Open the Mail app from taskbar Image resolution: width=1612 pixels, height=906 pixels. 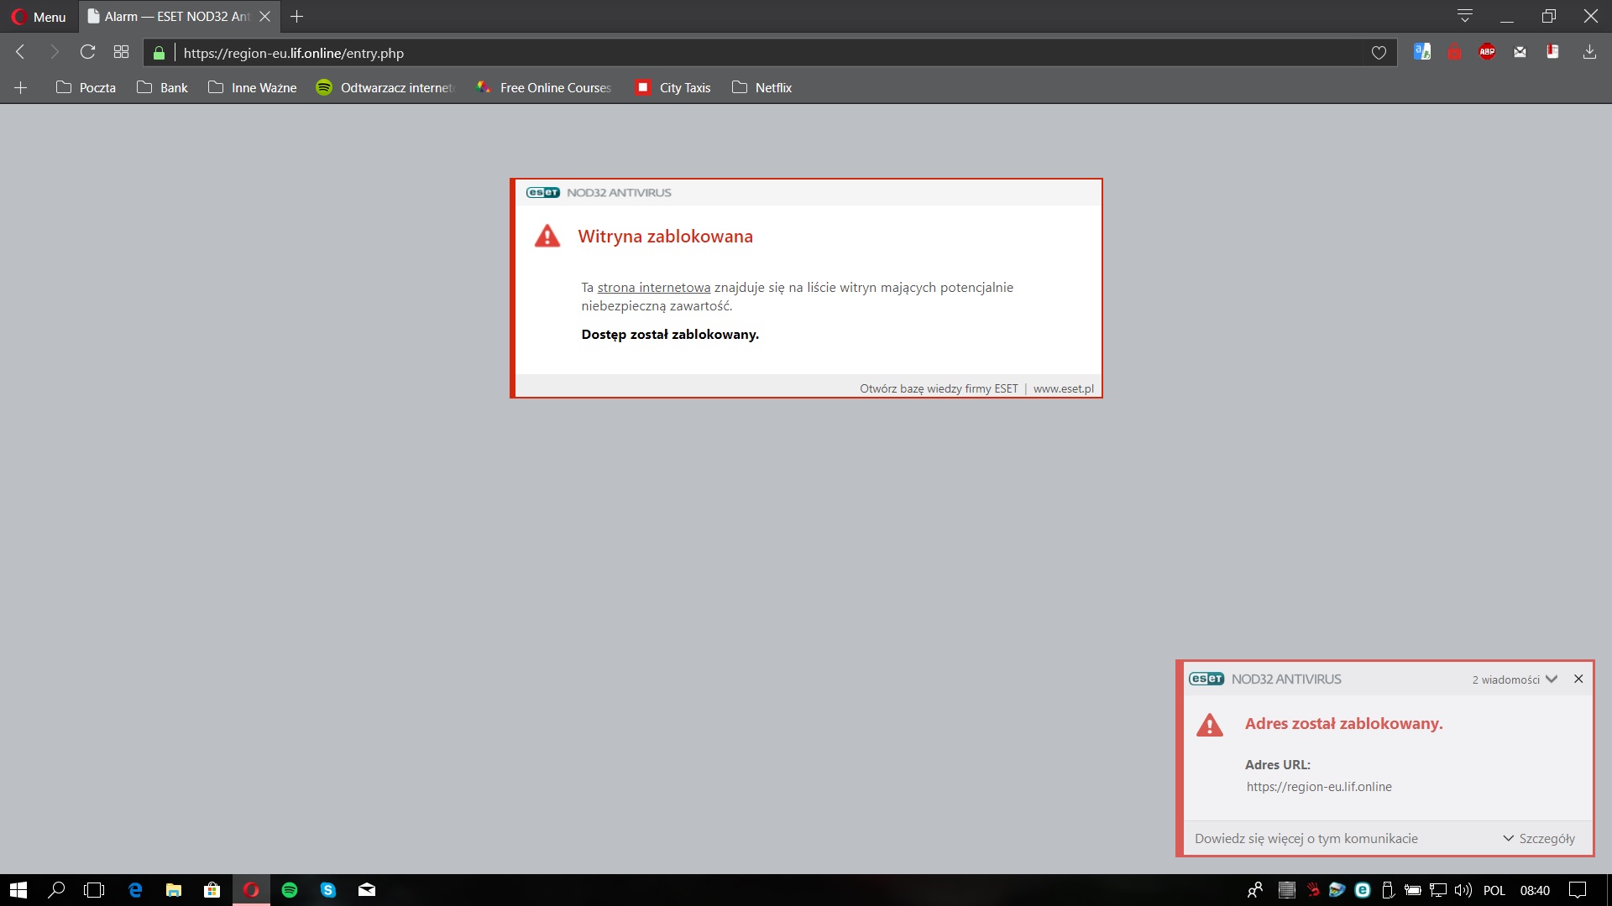pyautogui.click(x=367, y=890)
